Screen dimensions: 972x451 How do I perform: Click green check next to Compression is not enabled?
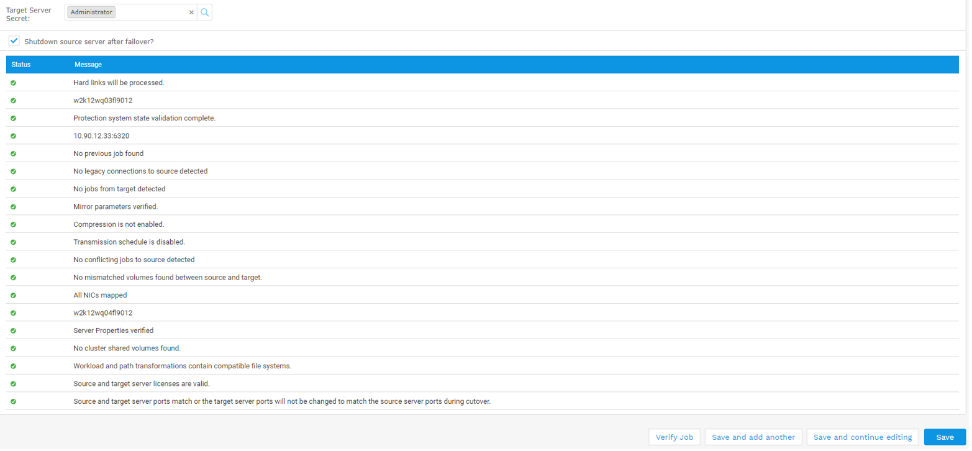coord(13,224)
